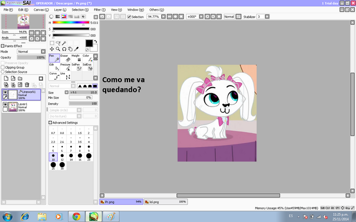Open Internet Explorer from the taskbar
The height and width of the screenshot is (222, 356).
[x=24, y=217]
